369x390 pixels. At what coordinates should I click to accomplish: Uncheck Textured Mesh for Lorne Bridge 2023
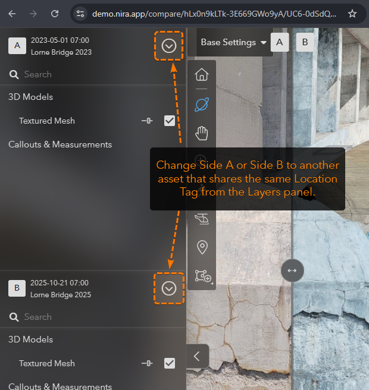(x=170, y=121)
